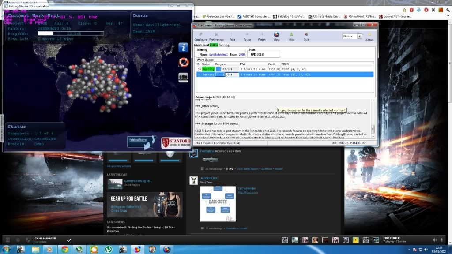Screen dimensions: 452x254
Task: Click the CoD calendar image thumbnail
Action: click(218, 204)
